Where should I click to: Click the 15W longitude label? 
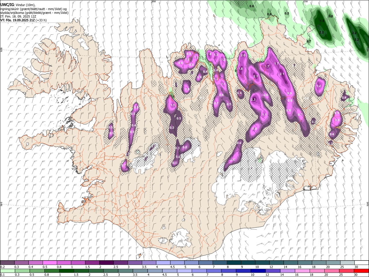coord(306,1)
